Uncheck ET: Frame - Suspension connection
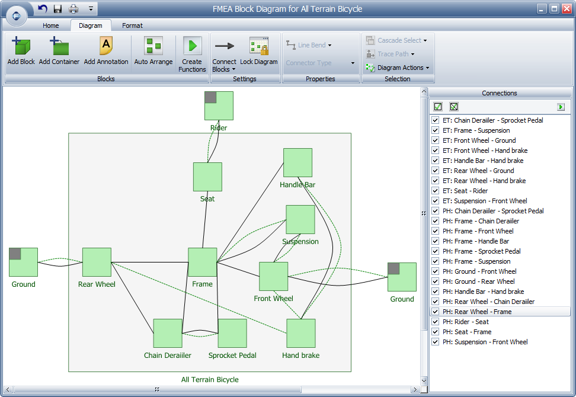Image resolution: width=576 pixels, height=397 pixels. 436,130
